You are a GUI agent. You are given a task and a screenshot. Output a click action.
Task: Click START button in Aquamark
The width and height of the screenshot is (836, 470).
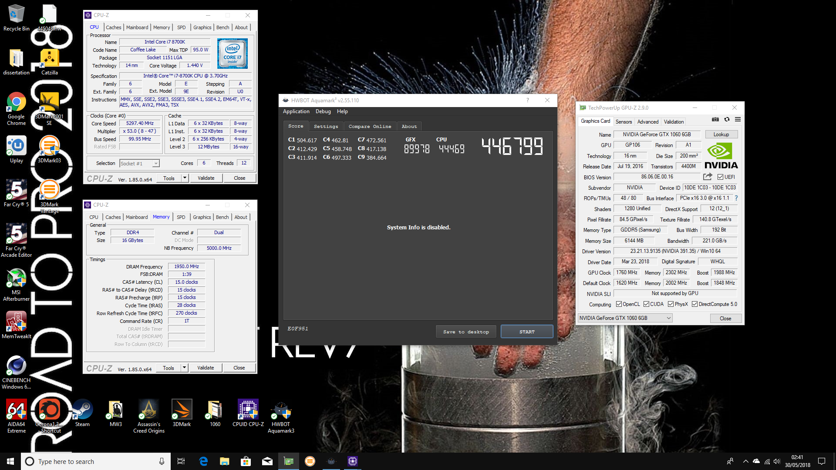pos(527,332)
